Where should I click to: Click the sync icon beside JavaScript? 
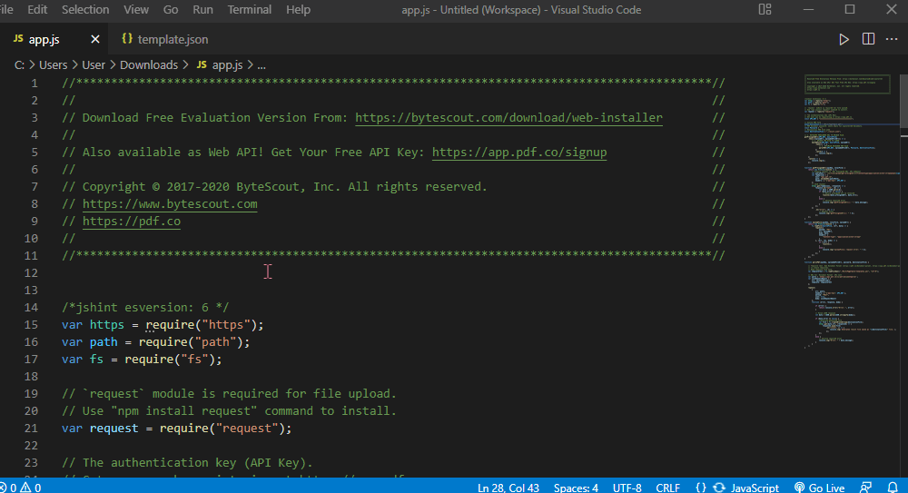[719, 488]
